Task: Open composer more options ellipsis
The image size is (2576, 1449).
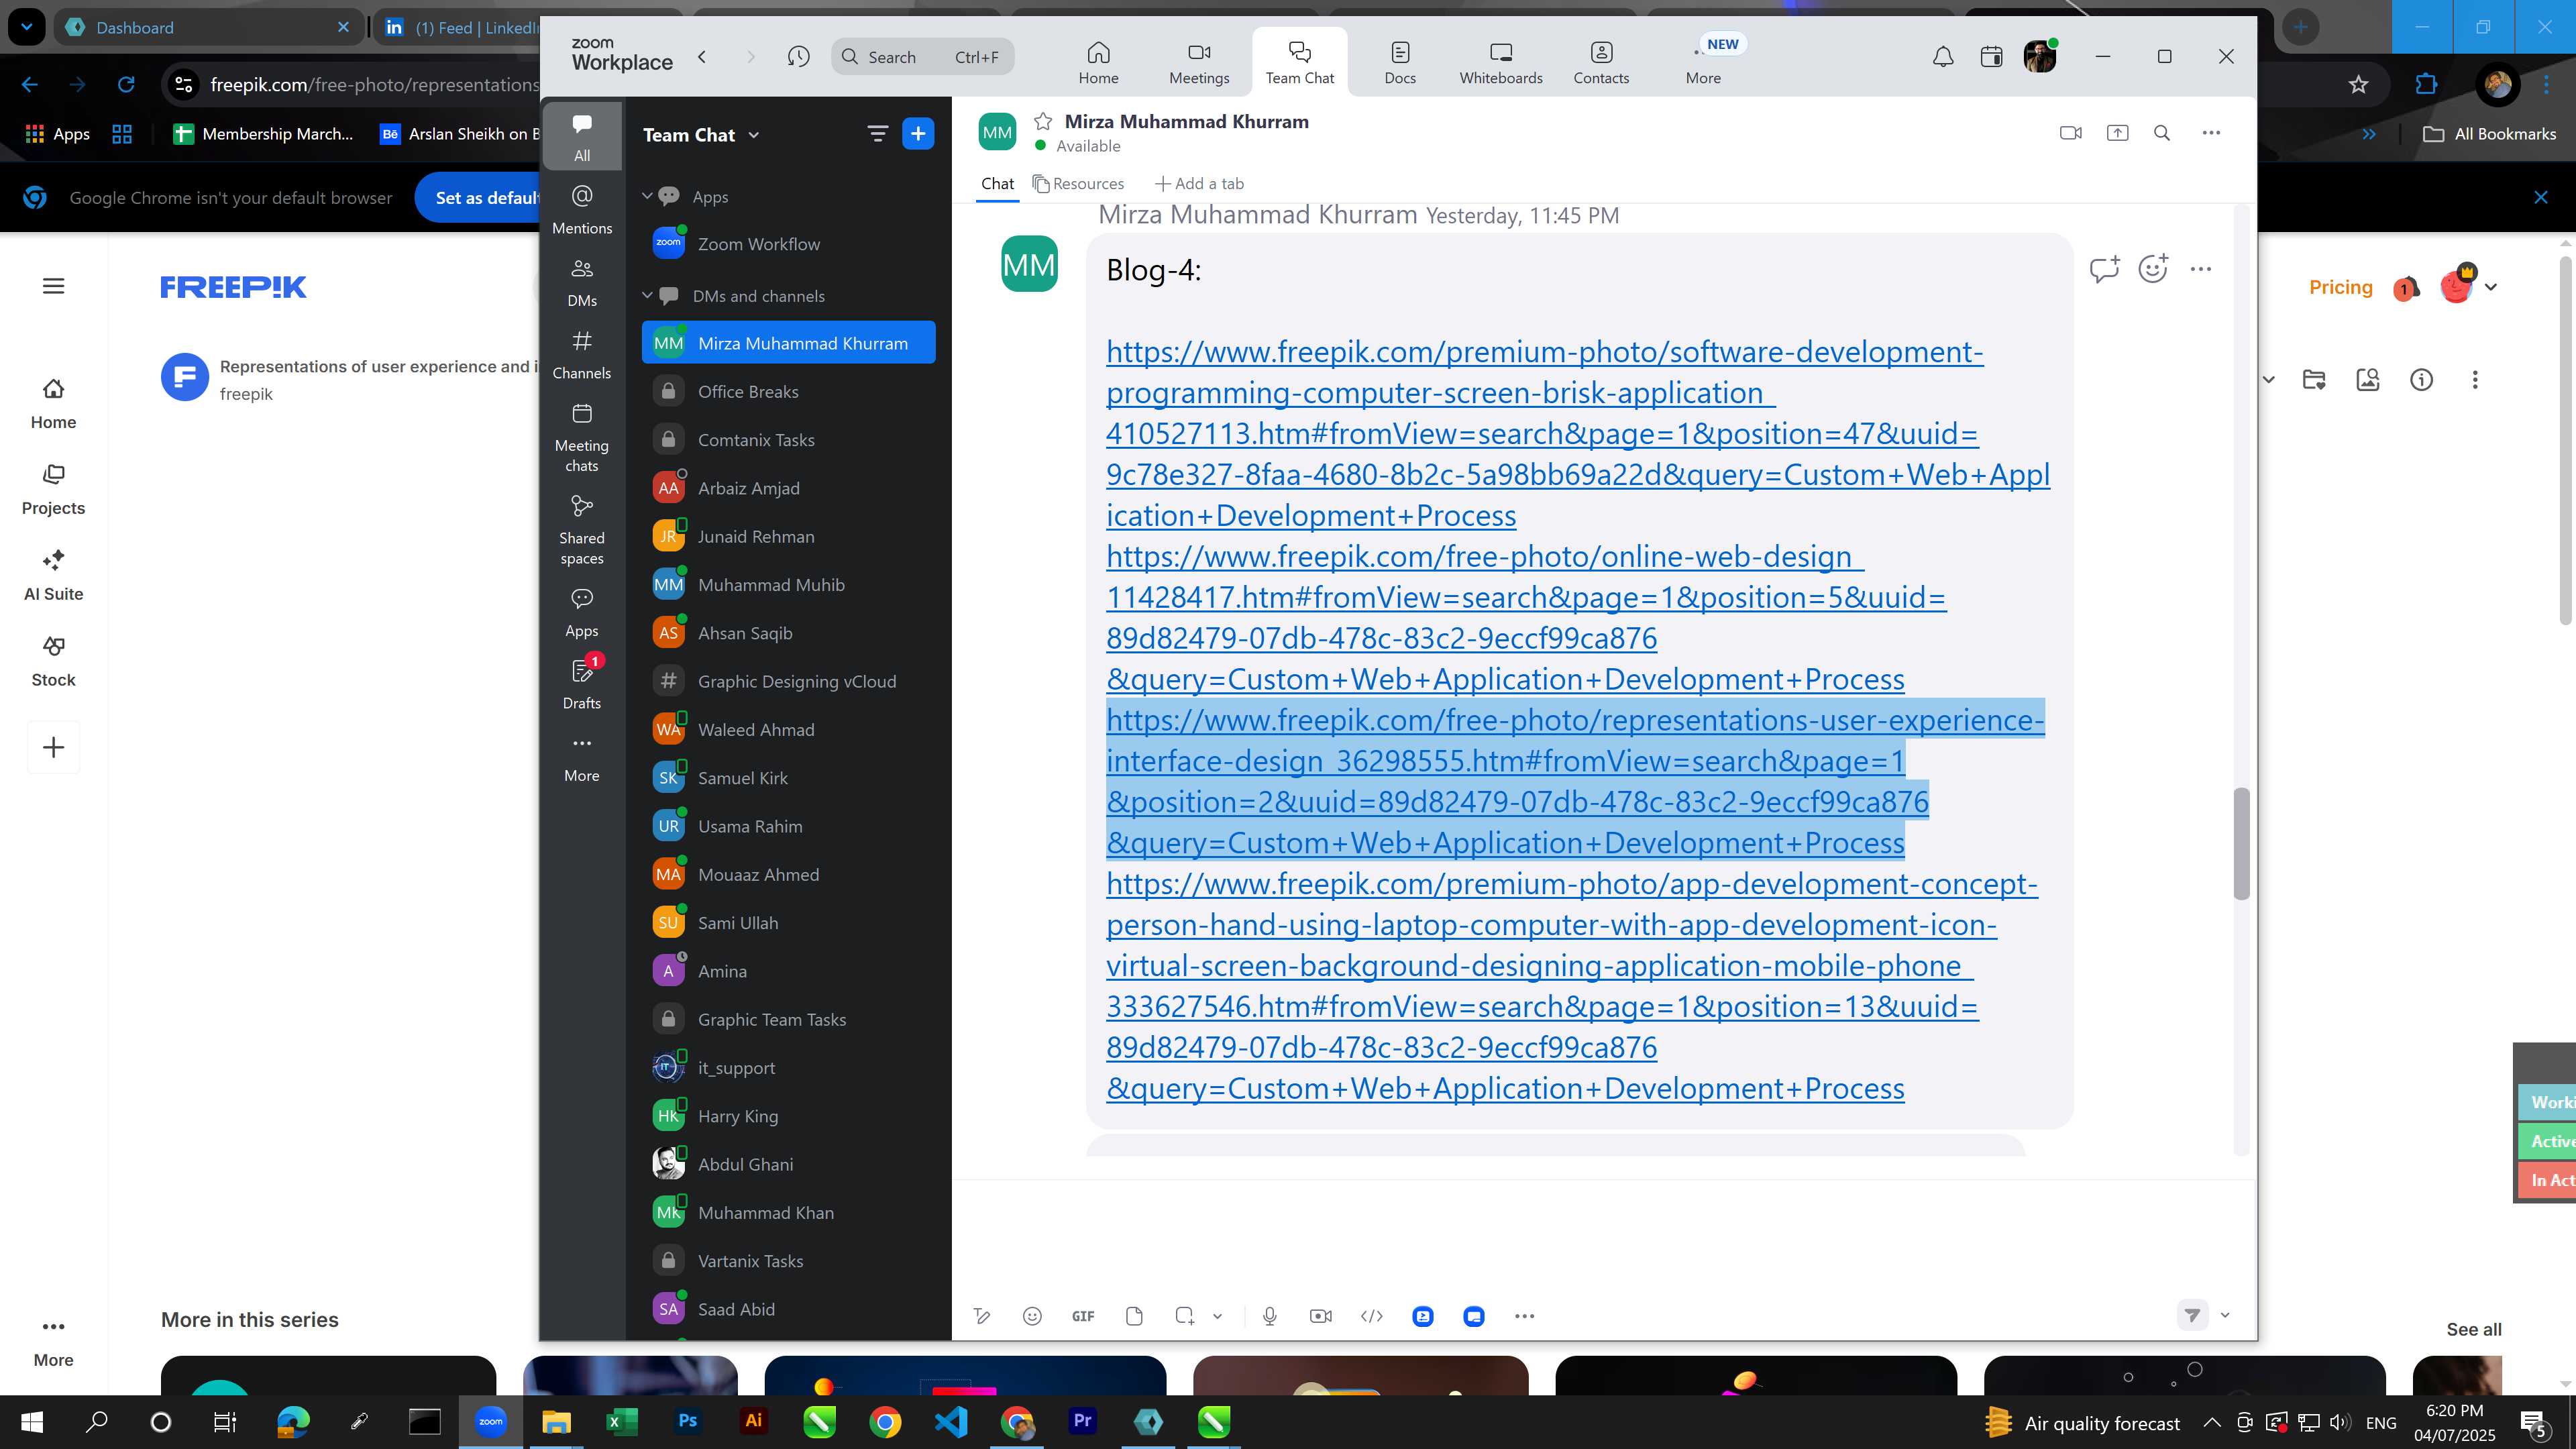Action: [x=1524, y=1316]
